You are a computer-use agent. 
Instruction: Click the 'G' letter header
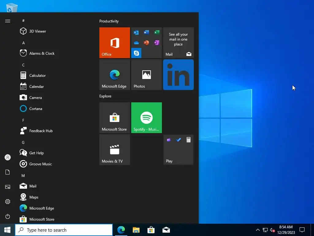pyautogui.click(x=23, y=143)
